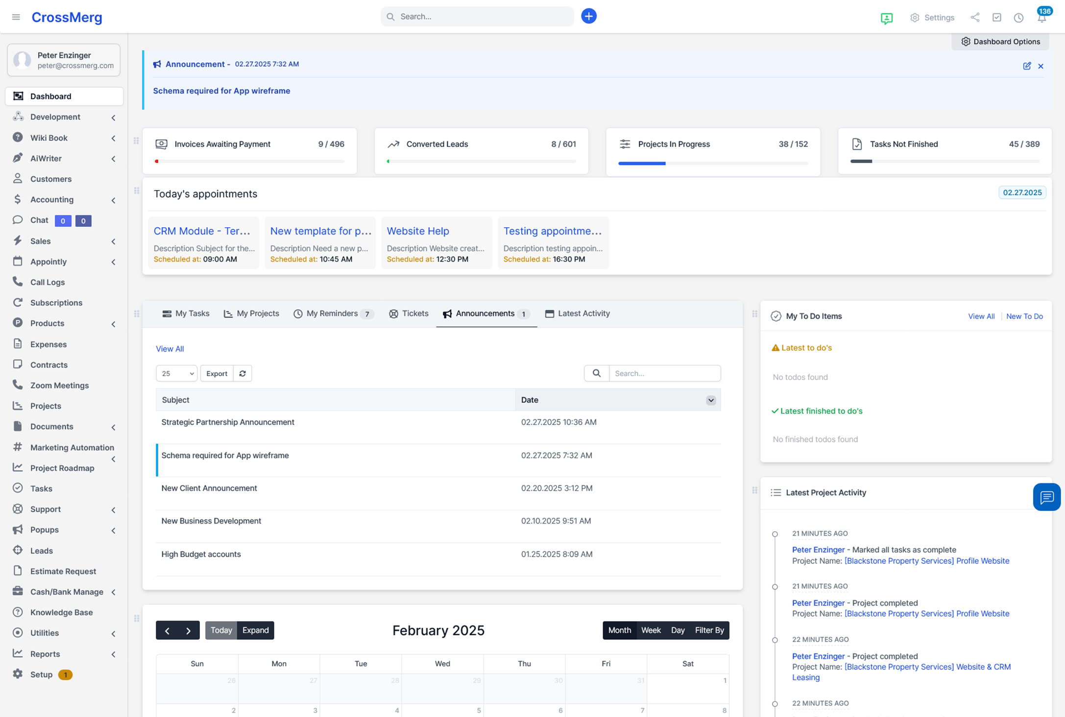Open the floating chat bubble icon
1065x717 pixels.
[x=1046, y=497]
